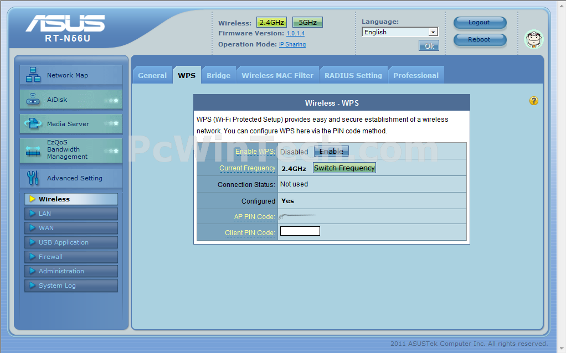Viewport: 566px width, 353px height.
Task: Click the arrow icon beside WAN
Action: pyautogui.click(x=32, y=227)
